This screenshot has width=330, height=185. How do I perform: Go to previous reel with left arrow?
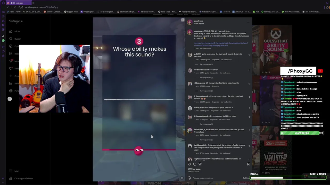coord(10,99)
